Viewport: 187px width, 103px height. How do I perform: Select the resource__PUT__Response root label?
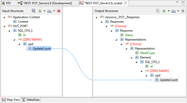tap(122, 17)
